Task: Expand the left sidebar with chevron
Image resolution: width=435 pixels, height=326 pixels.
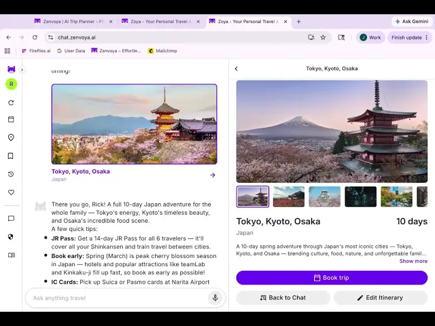Action: [x=22, y=69]
